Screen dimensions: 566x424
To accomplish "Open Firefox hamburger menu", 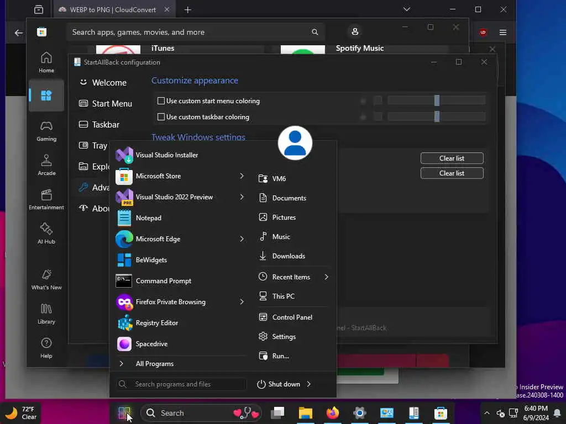I will pyautogui.click(x=503, y=33).
